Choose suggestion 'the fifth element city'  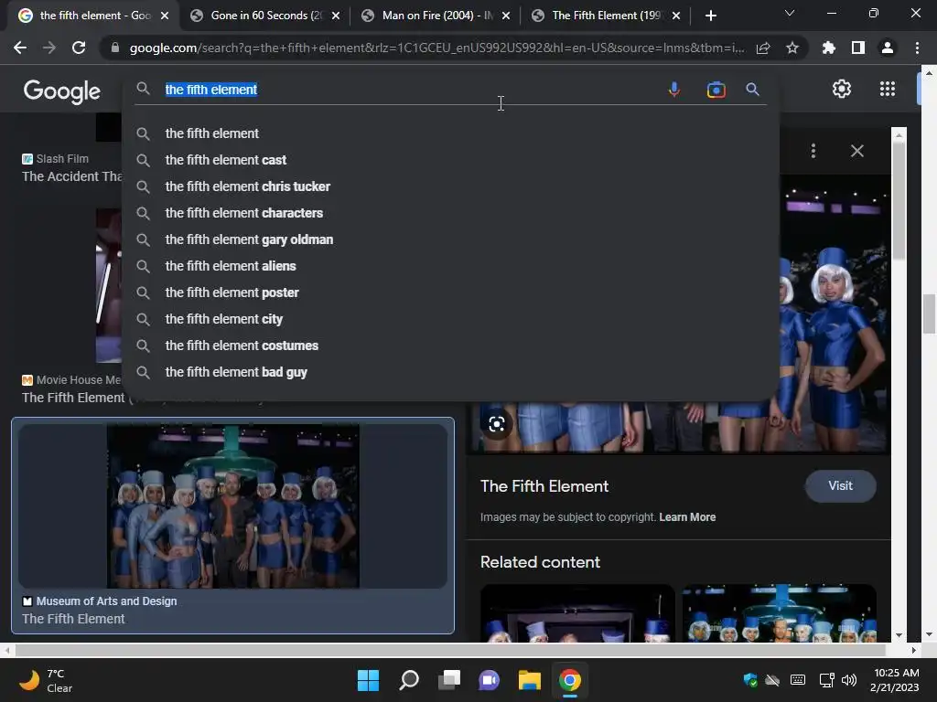(450, 319)
